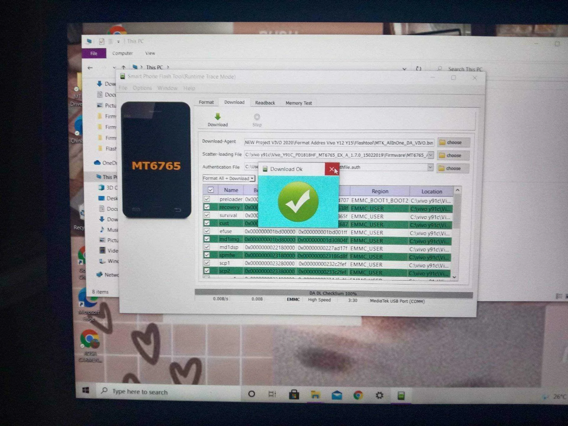
Task: Click scroll-down arrow of partition table
Action: 455,277
